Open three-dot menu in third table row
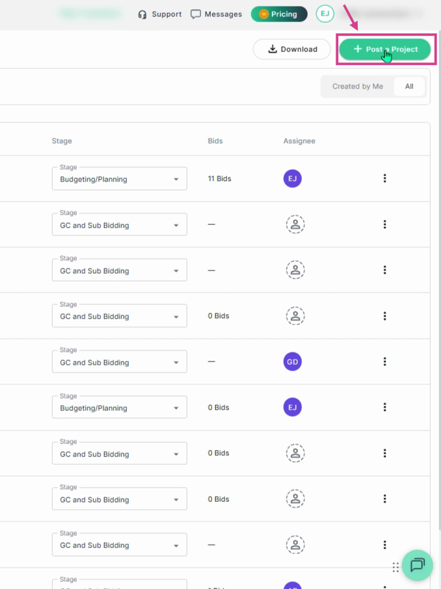 coord(384,270)
